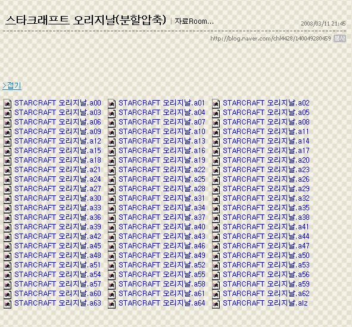Download STARCRAFT 오리지날.a23 file link
The image size is (352, 327).
tap(266, 169)
